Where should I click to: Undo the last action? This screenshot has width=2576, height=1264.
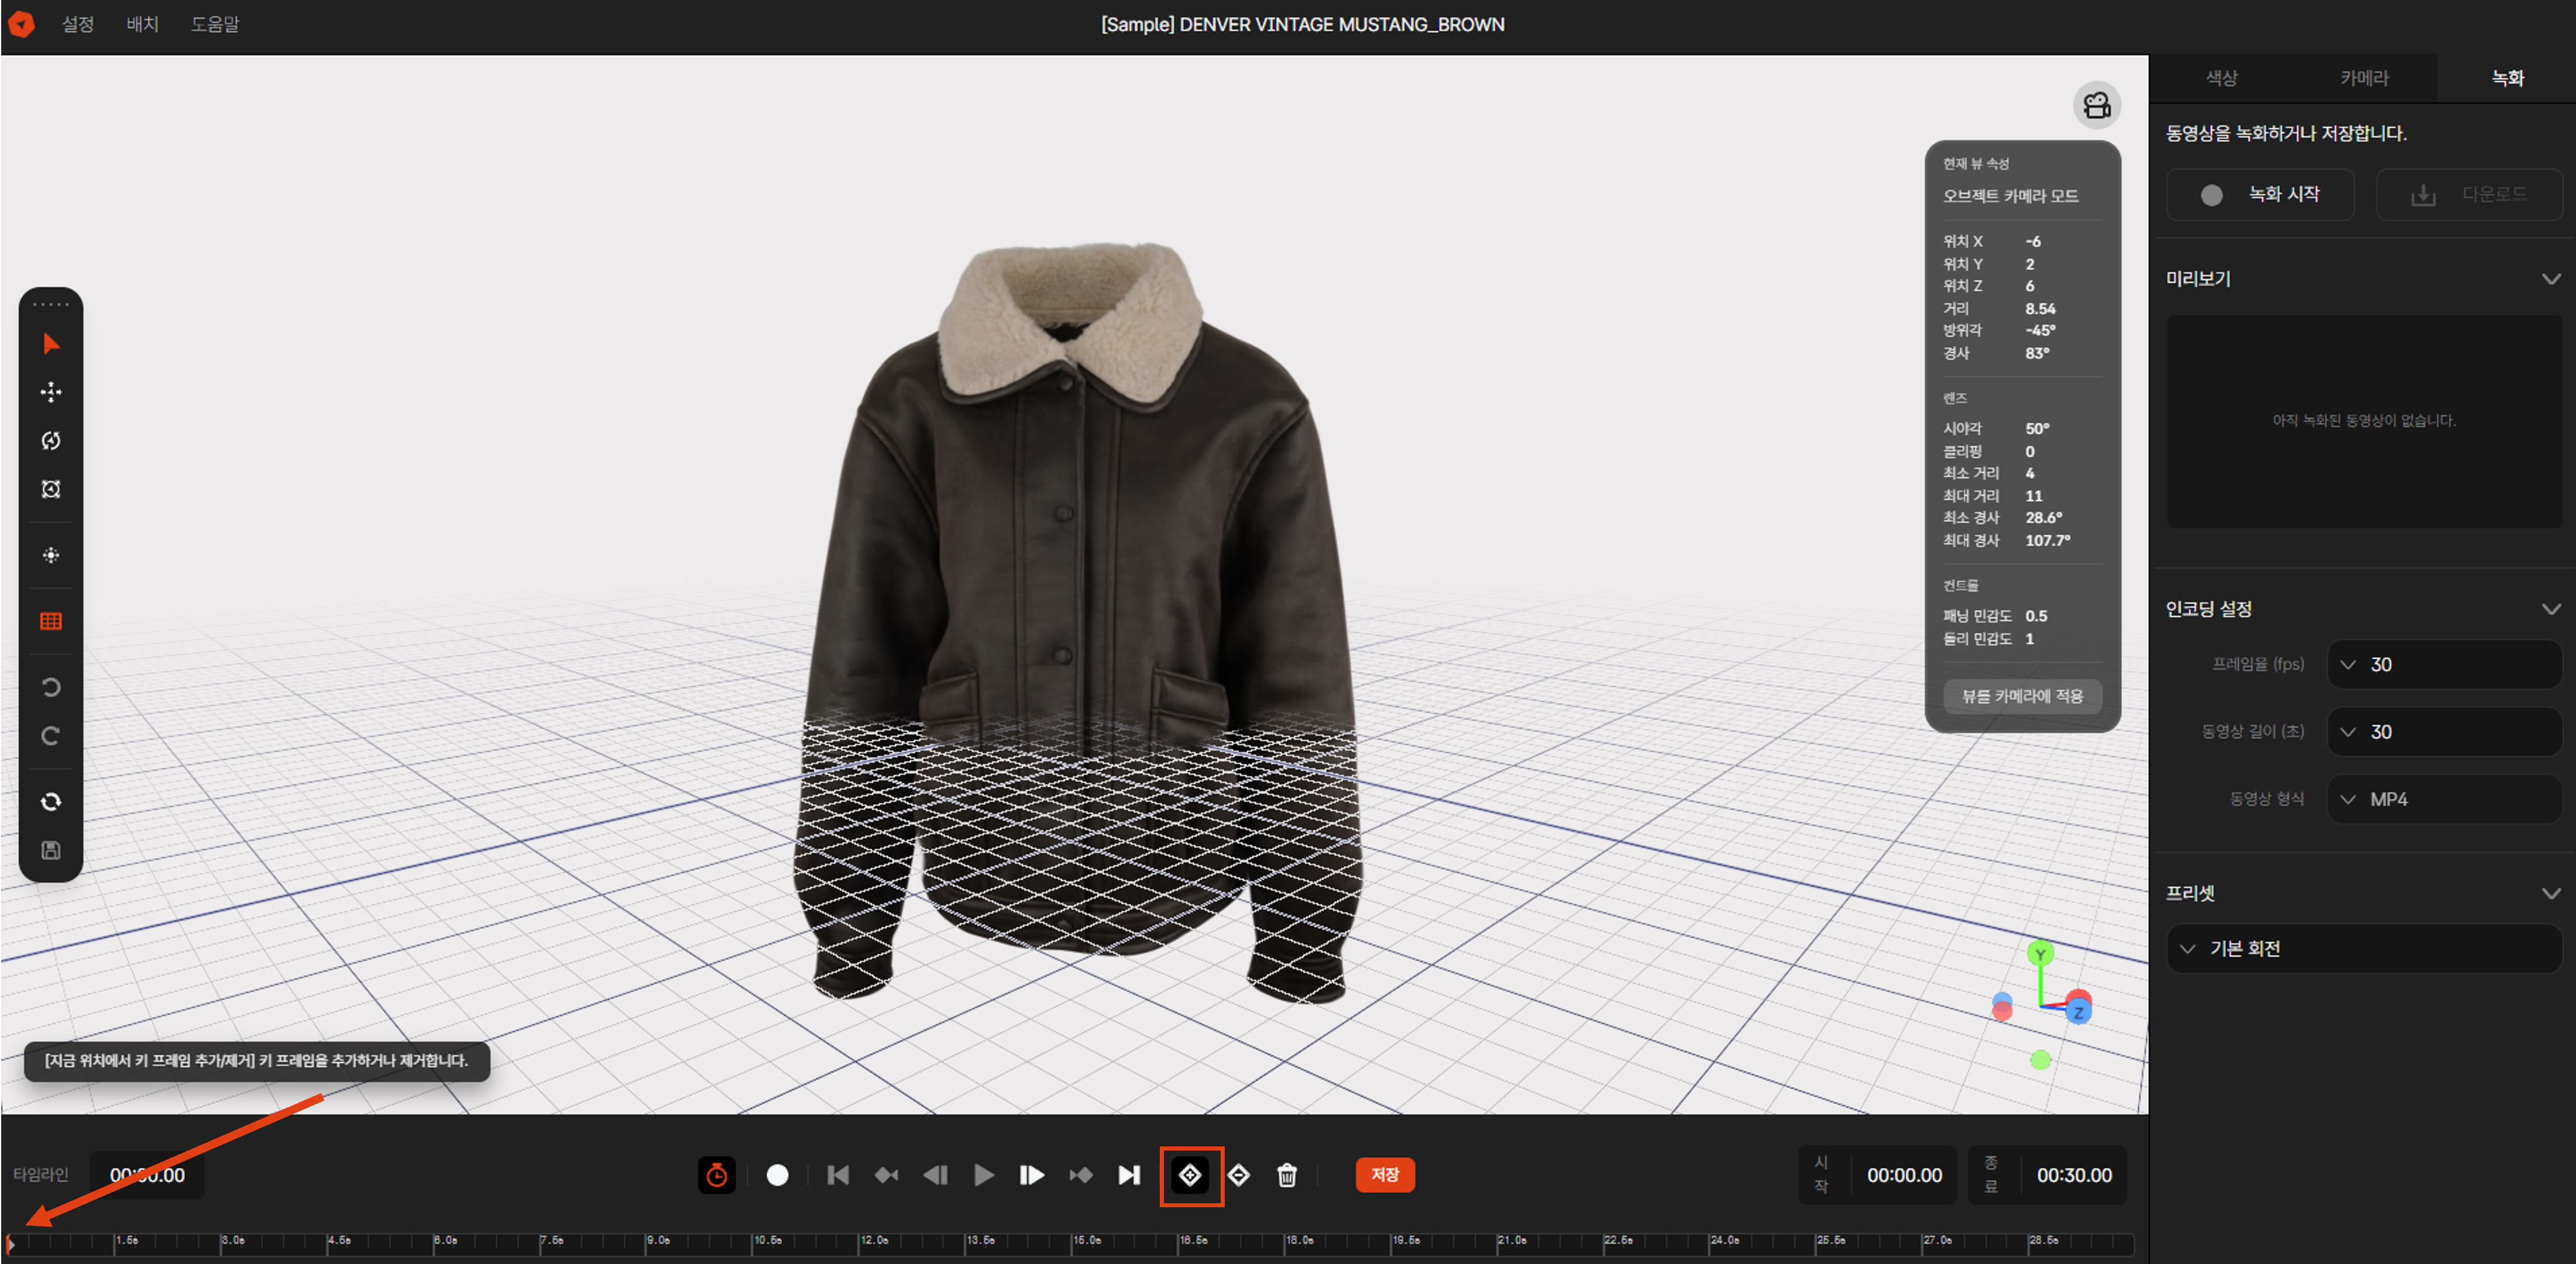tap(51, 687)
